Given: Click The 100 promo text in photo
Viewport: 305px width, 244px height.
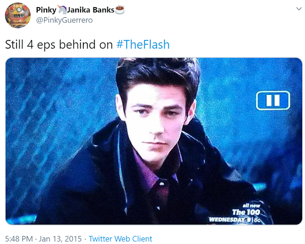Looking at the screenshot, I should [246, 212].
